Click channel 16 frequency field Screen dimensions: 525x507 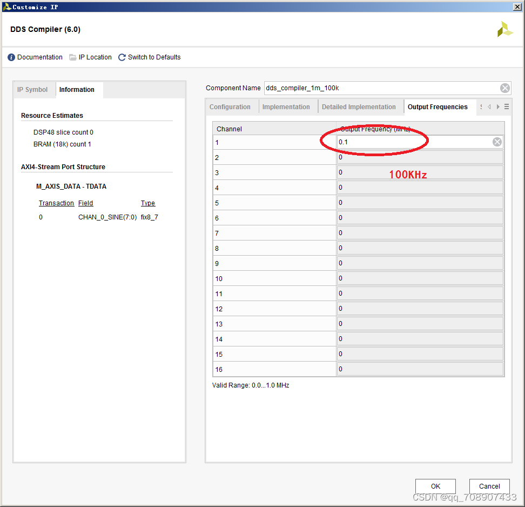420,369
